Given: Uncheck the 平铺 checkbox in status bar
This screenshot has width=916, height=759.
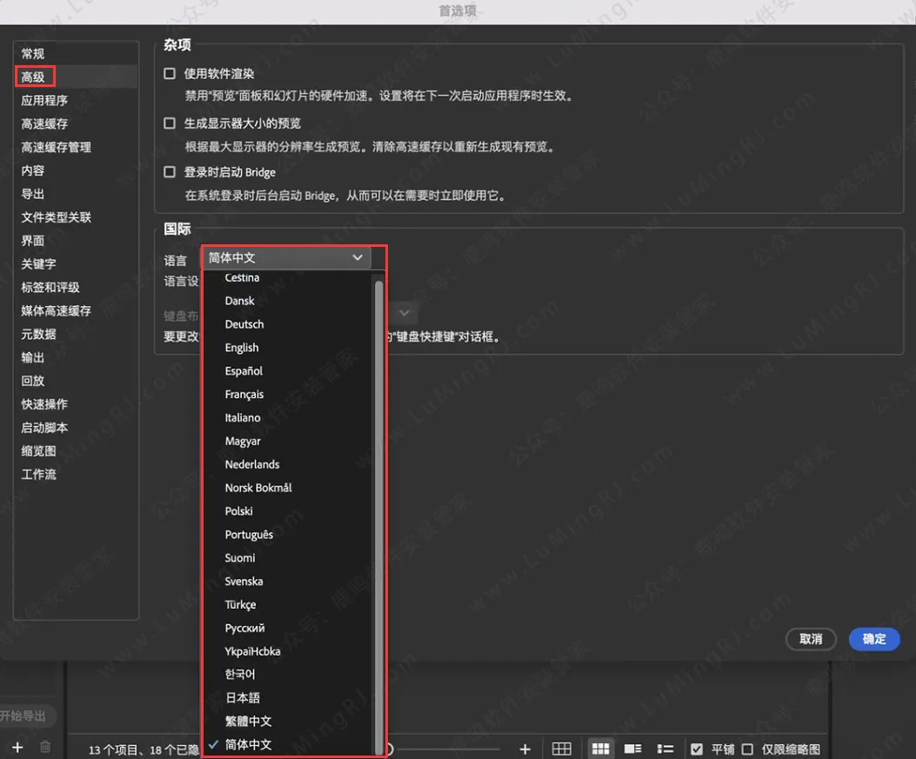Looking at the screenshot, I should 697,748.
